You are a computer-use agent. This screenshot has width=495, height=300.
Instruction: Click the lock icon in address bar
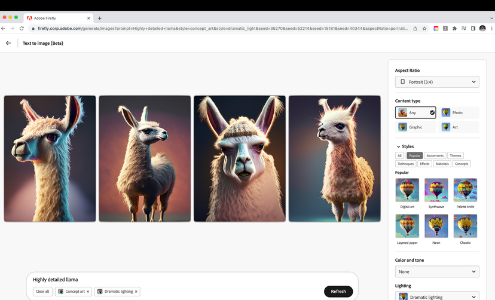point(33,29)
